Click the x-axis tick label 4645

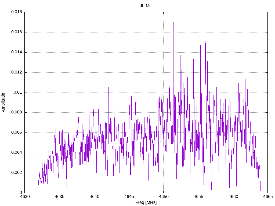(129, 197)
